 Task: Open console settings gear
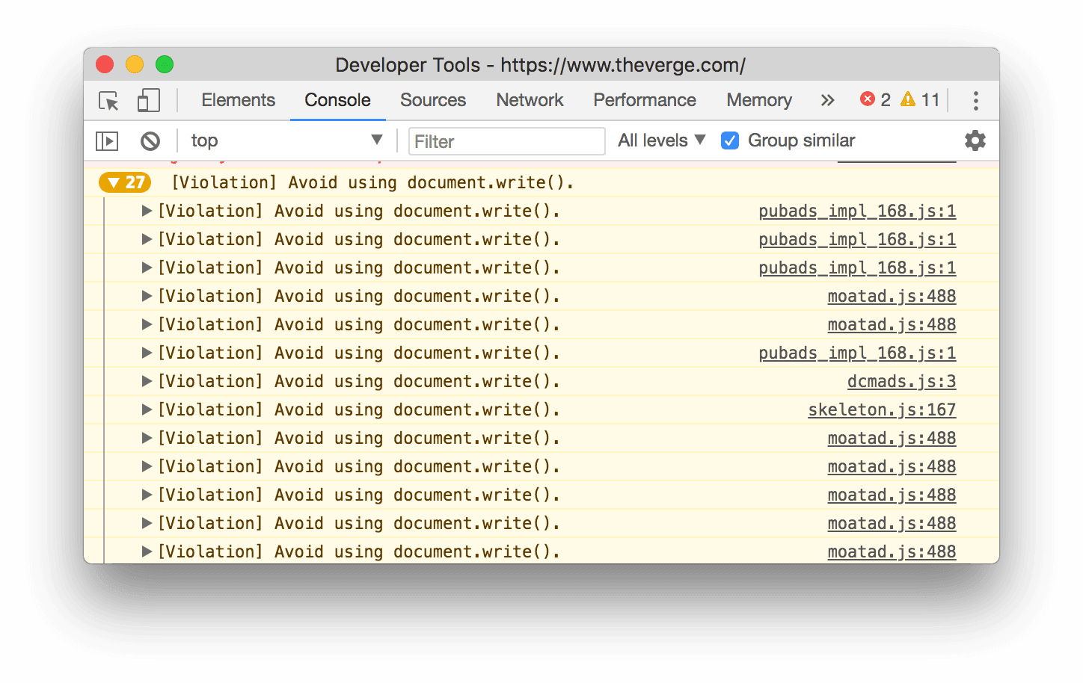tap(975, 140)
